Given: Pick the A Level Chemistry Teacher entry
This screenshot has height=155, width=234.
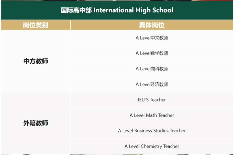Looking at the screenshot, I should pos(152,146).
